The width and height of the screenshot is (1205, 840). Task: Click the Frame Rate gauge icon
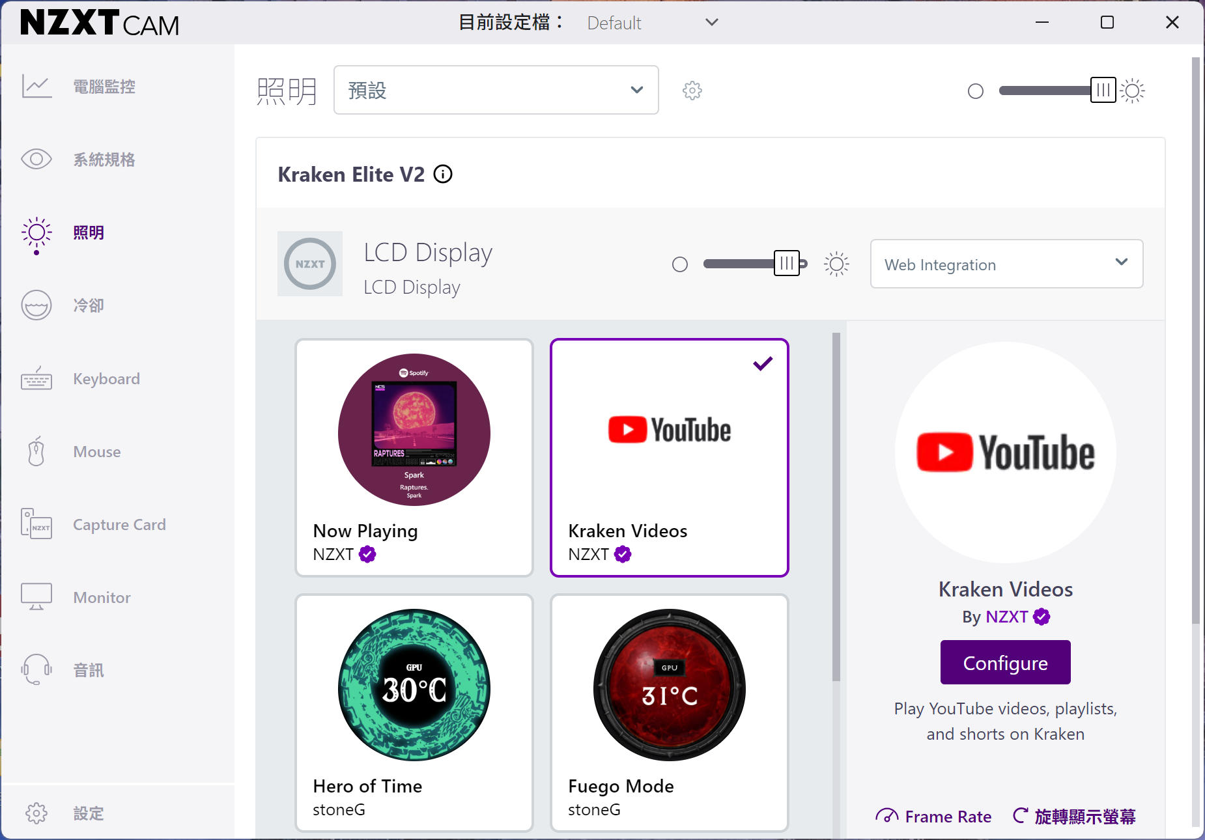pyautogui.click(x=886, y=816)
